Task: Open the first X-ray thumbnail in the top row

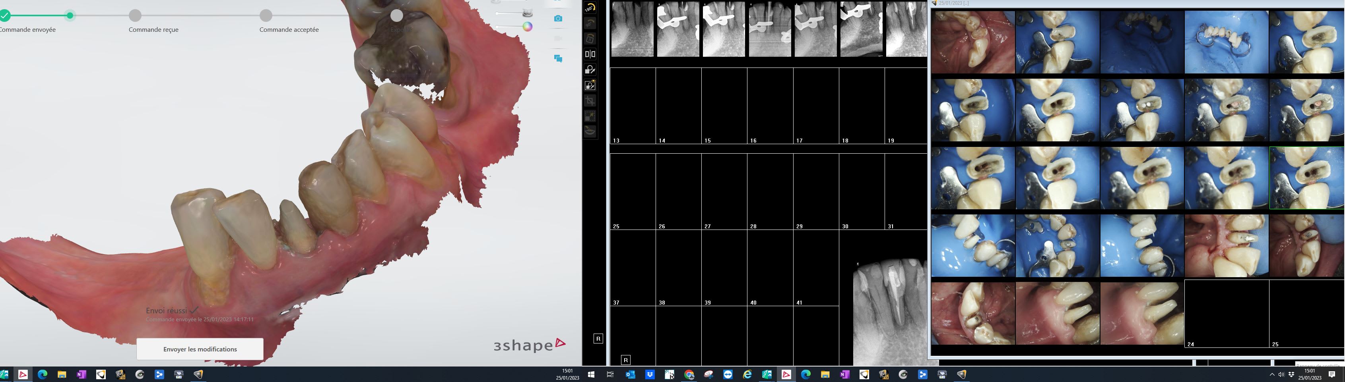Action: pos(632,29)
